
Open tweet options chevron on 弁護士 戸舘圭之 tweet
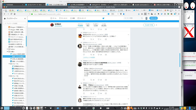(128, 85)
